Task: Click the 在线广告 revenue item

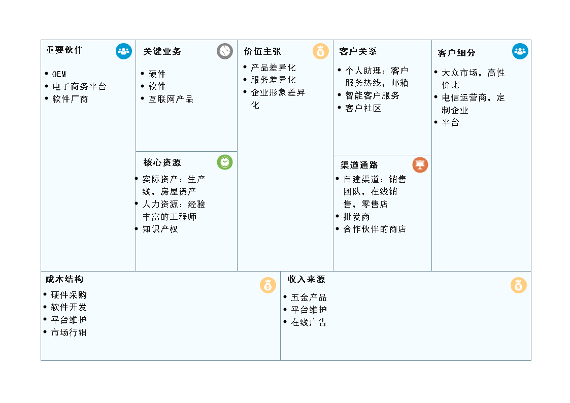Action: [309, 322]
